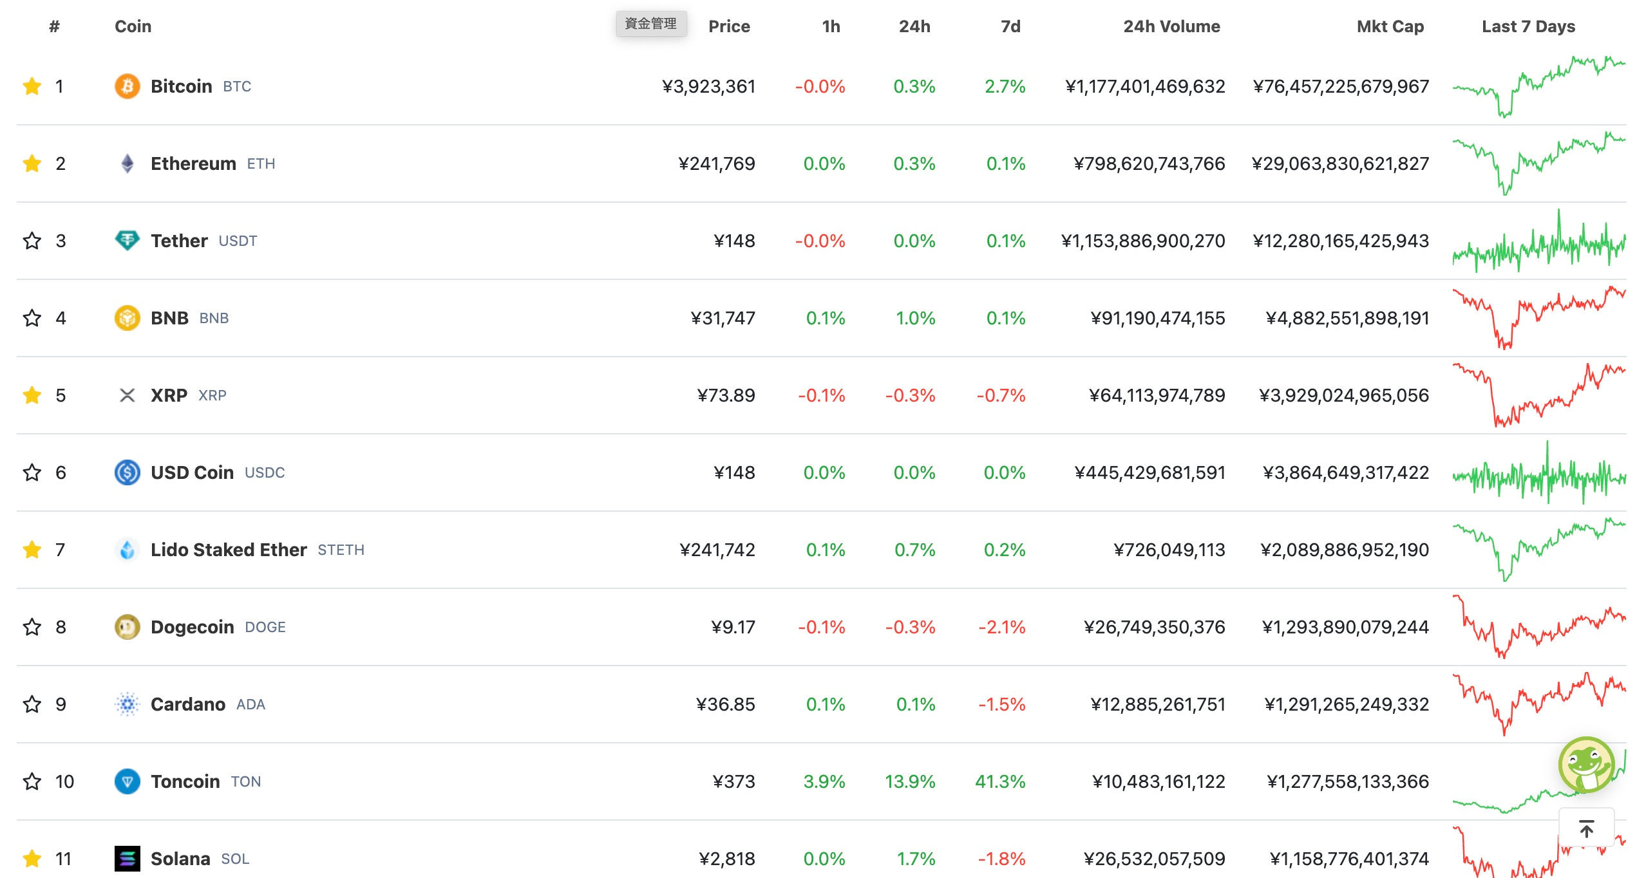Sort by the 1h change header
The width and height of the screenshot is (1646, 878).
pos(831,26)
